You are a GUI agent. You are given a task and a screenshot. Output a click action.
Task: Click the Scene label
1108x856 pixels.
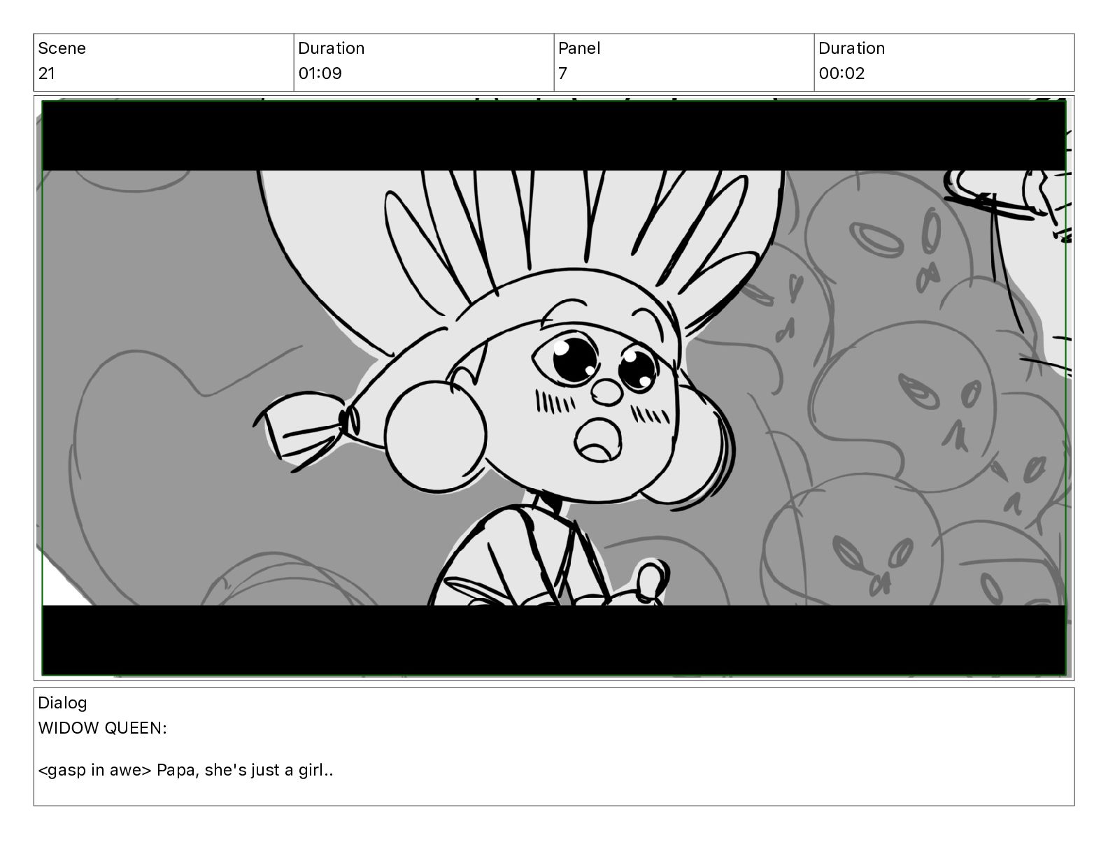62,48
